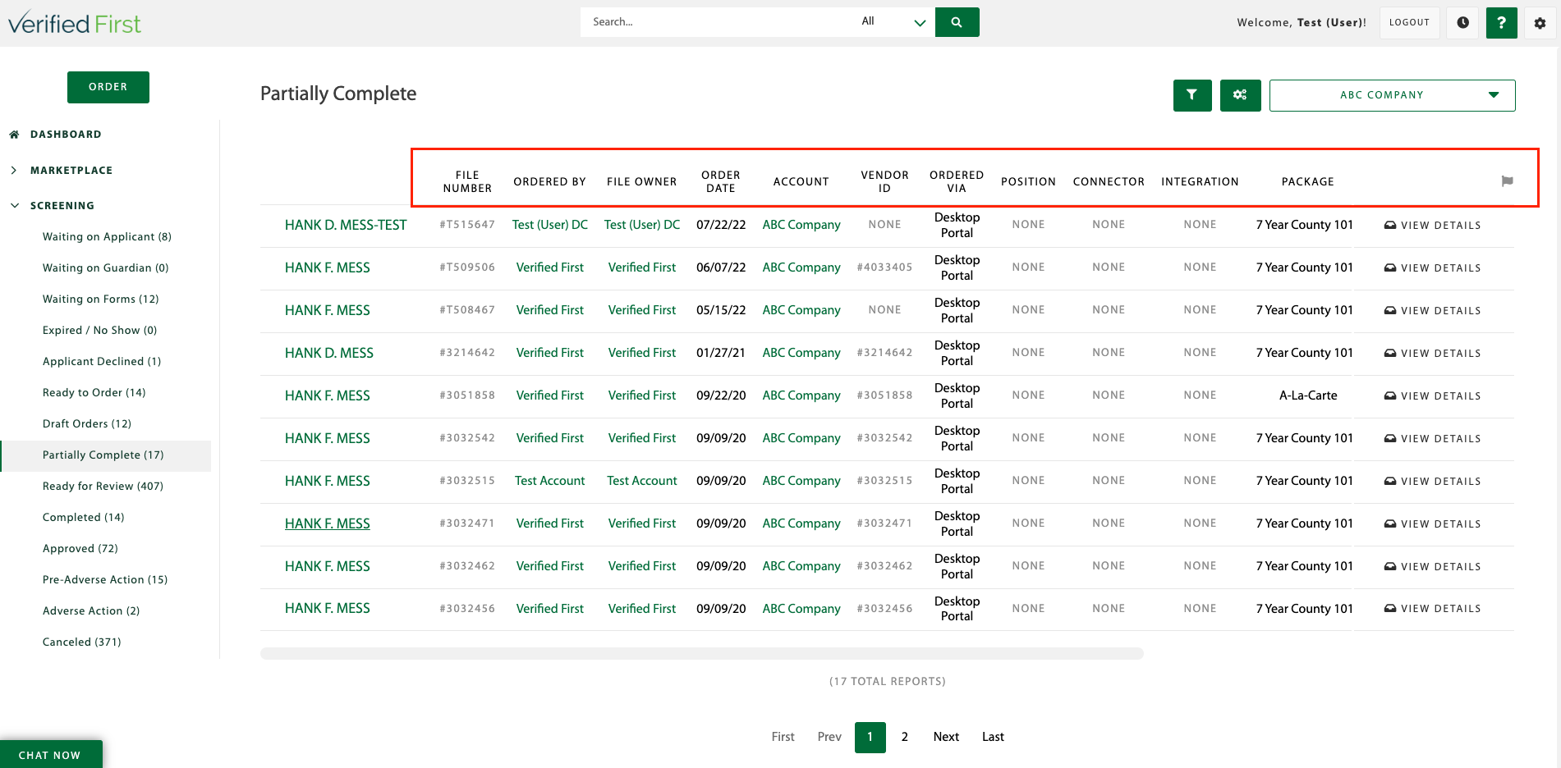Open the filter funnel button
1561x768 pixels.
1192,95
